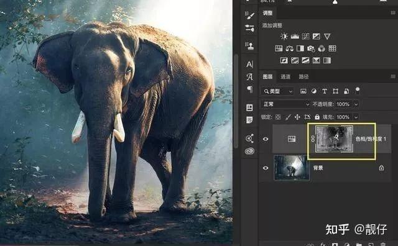Click the Hue/Saturation adjustment layer icon thumbnail
Screen dimensions: 398x246
tap(292, 139)
